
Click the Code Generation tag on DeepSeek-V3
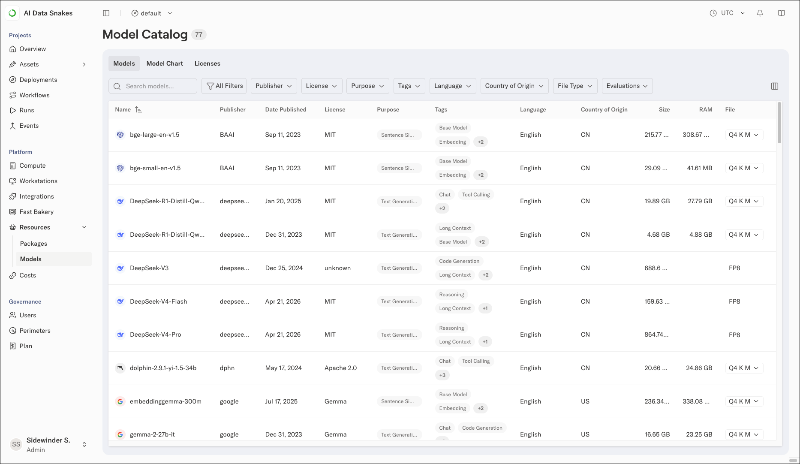pos(459,261)
